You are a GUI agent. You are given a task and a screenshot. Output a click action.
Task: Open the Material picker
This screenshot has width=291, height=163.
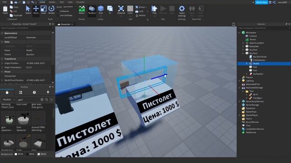pyautogui.click(x=121, y=10)
